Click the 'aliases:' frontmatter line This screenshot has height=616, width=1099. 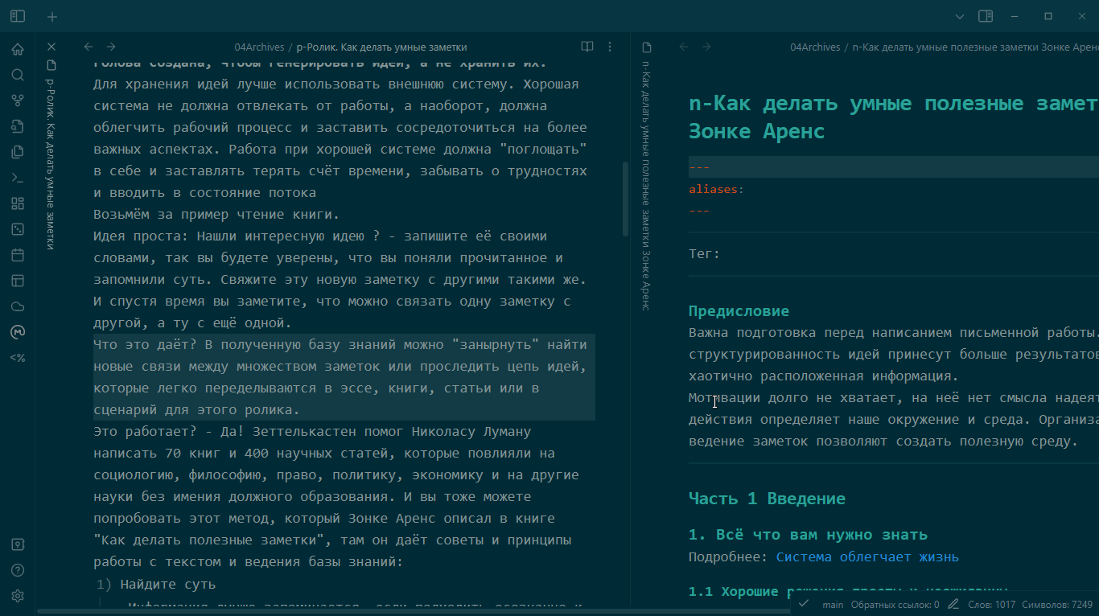[716, 190]
